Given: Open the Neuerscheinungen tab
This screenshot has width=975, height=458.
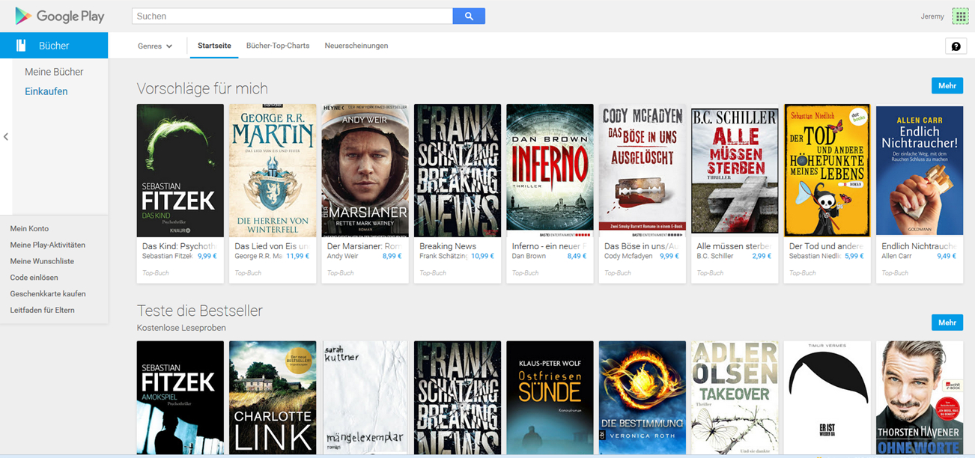Looking at the screenshot, I should coord(356,46).
